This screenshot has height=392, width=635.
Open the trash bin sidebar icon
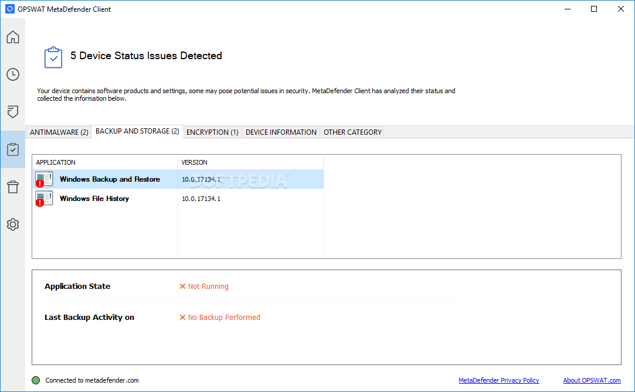(x=12, y=187)
